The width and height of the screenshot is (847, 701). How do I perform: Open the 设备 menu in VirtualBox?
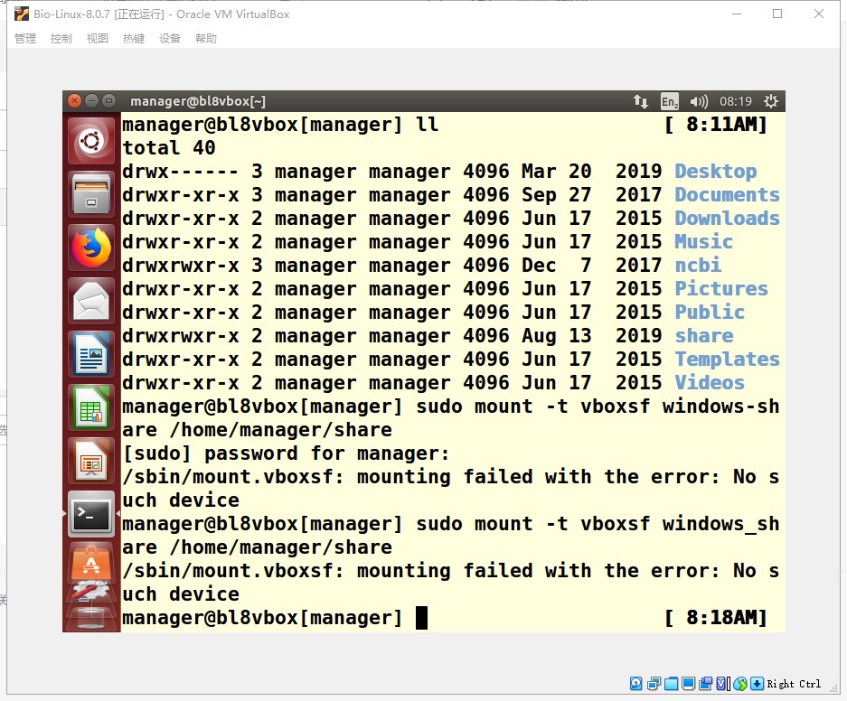click(170, 39)
